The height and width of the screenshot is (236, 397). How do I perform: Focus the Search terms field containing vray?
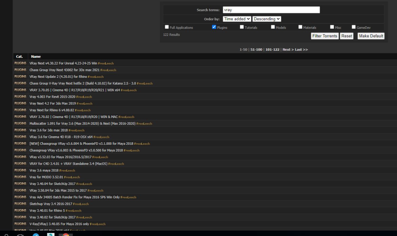click(x=271, y=10)
